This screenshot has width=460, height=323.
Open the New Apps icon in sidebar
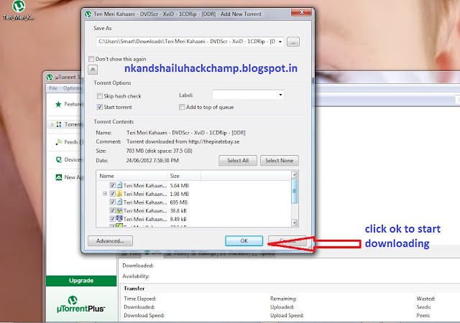click(59, 177)
